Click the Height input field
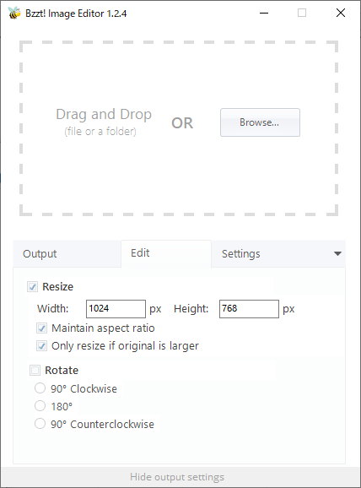 pos(249,309)
